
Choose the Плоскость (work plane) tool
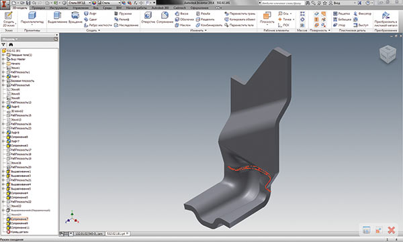(x=267, y=17)
